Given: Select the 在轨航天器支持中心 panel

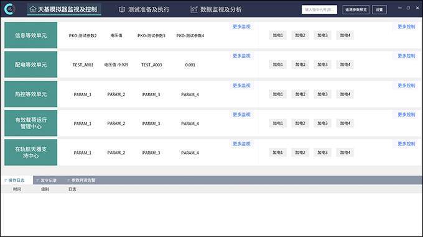Looking at the screenshot, I should pyautogui.click(x=30, y=152).
